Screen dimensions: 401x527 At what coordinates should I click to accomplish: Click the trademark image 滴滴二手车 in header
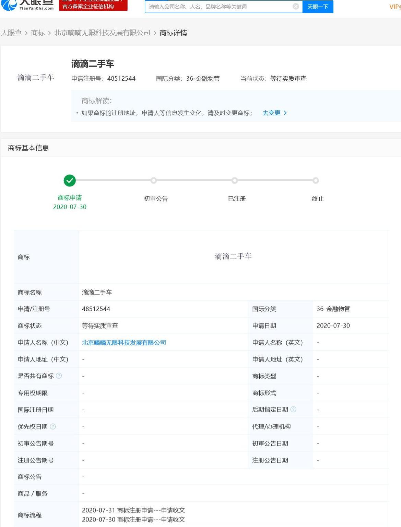[36, 78]
